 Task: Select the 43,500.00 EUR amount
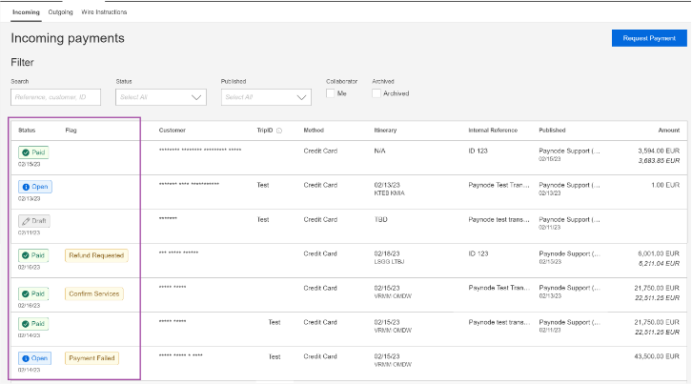coord(657,356)
